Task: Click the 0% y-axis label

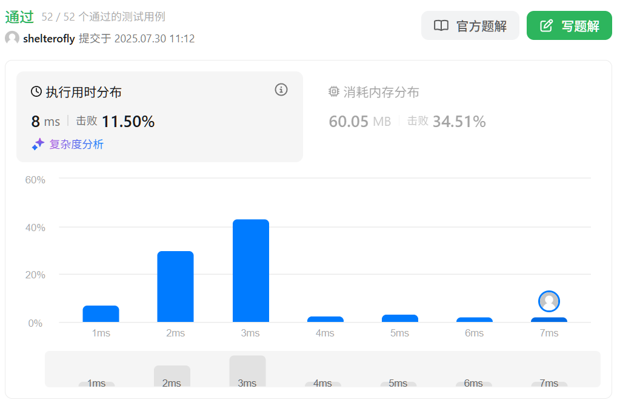Action: point(35,323)
